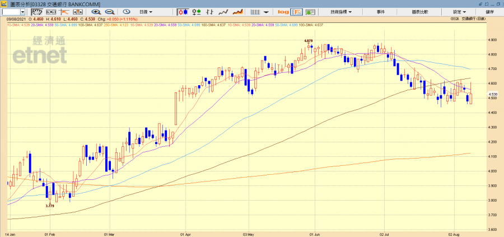The image size is (504, 237).
Task: Switch to area chart type
Action: pos(237,12)
